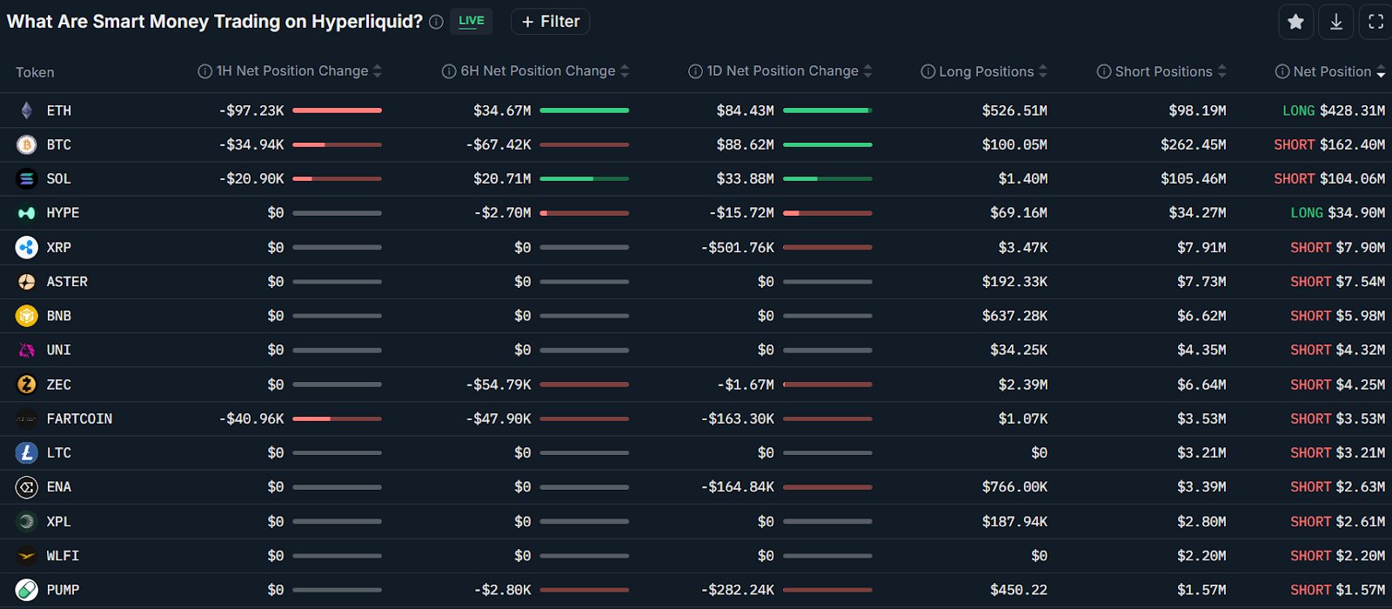Image resolution: width=1392 pixels, height=609 pixels.
Task: Click ASTER long positions $192.33K
Action: 1014,282
